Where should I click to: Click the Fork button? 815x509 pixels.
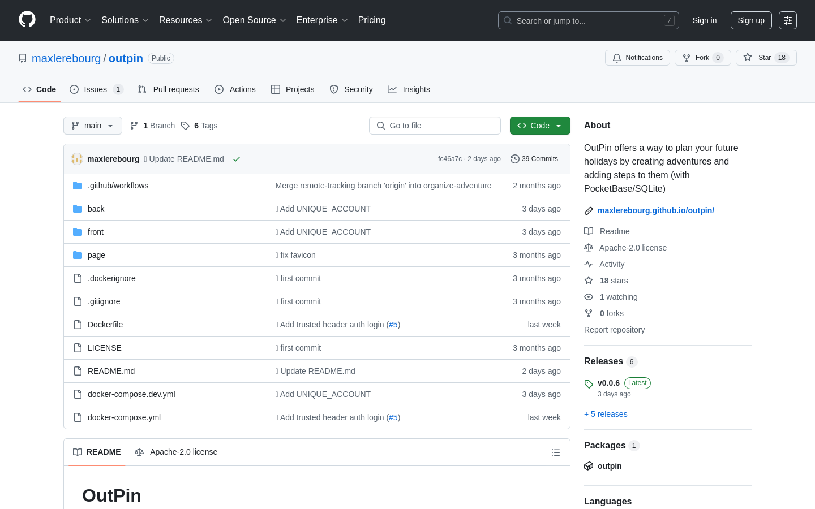click(x=703, y=58)
